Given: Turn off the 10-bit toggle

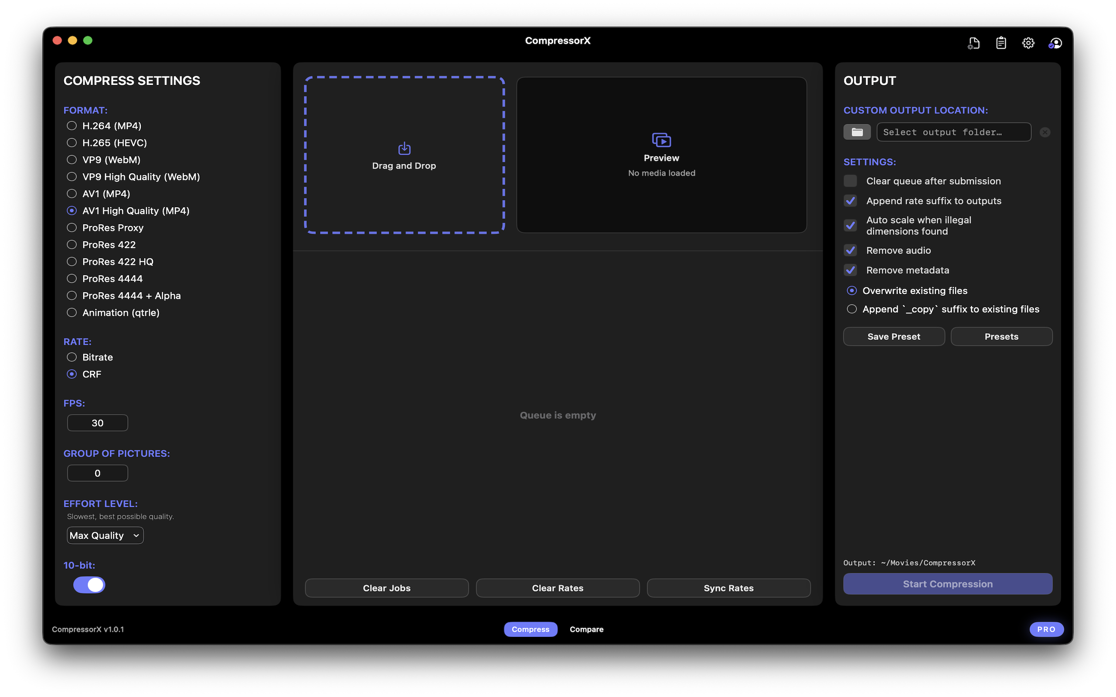Looking at the screenshot, I should [89, 585].
